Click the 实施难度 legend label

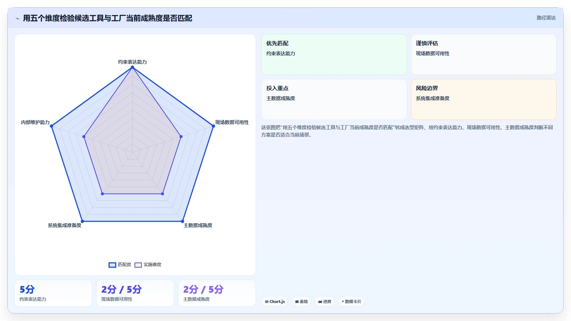[152, 265]
